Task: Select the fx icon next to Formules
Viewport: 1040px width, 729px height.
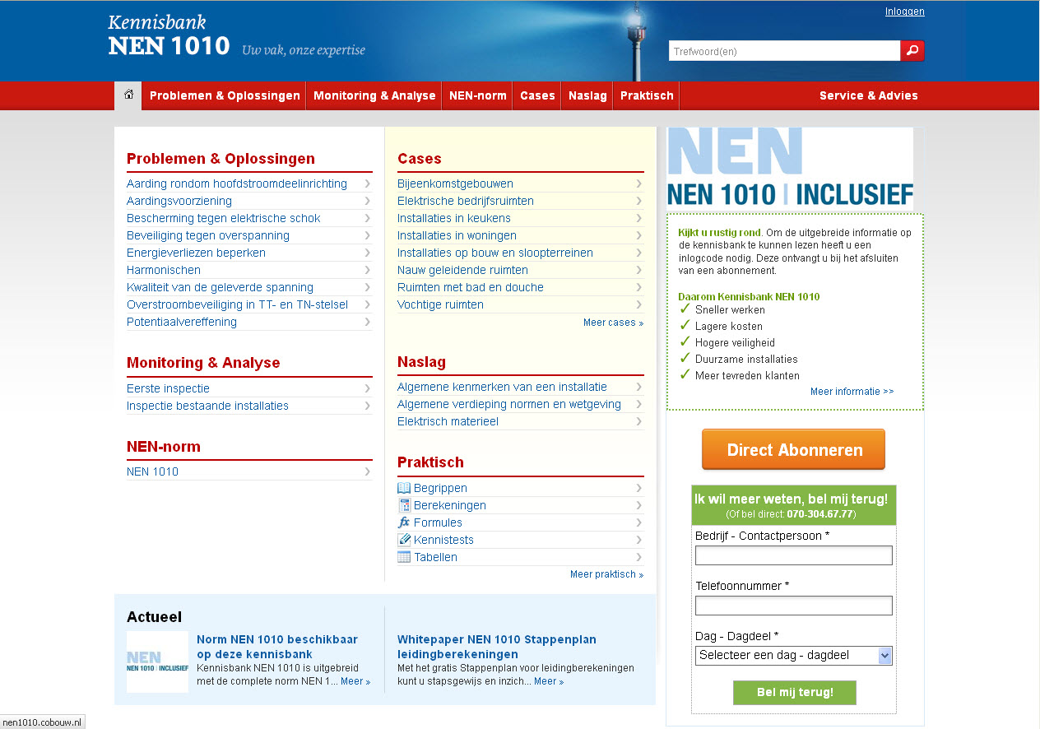Action: coord(404,522)
